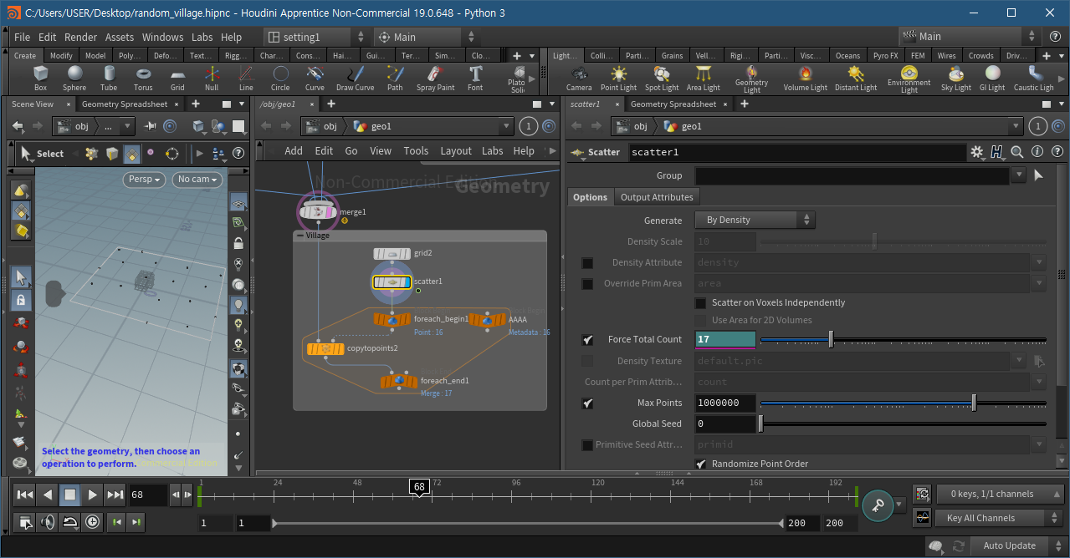The image size is (1070, 558).
Task: Select the Draw Curve shelf tool
Action: pyautogui.click(x=356, y=79)
